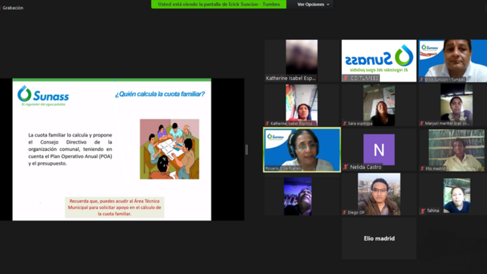
Task: Click the muted mic icon on Erick Suncion tile
Action: [x=422, y=79]
